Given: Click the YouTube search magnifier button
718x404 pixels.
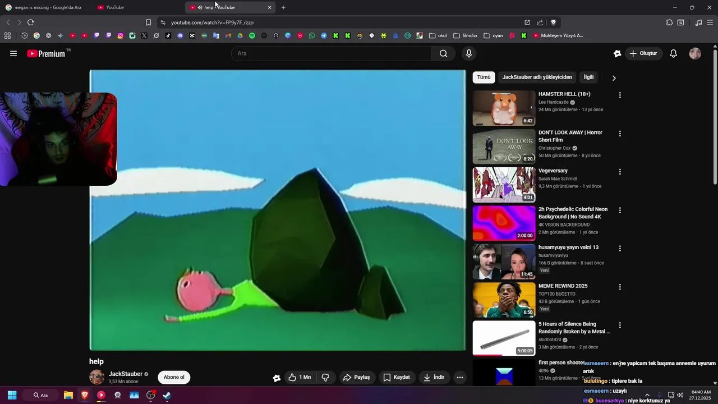Looking at the screenshot, I should (x=443, y=53).
